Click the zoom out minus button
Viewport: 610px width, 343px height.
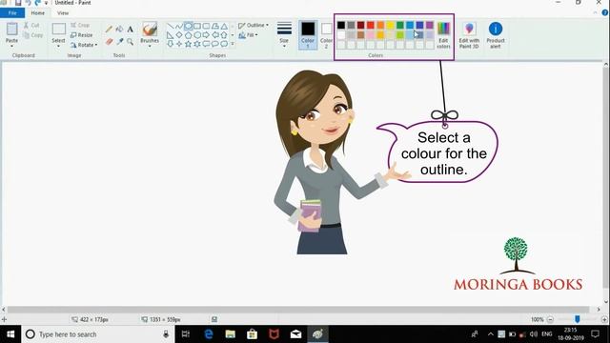(550, 319)
